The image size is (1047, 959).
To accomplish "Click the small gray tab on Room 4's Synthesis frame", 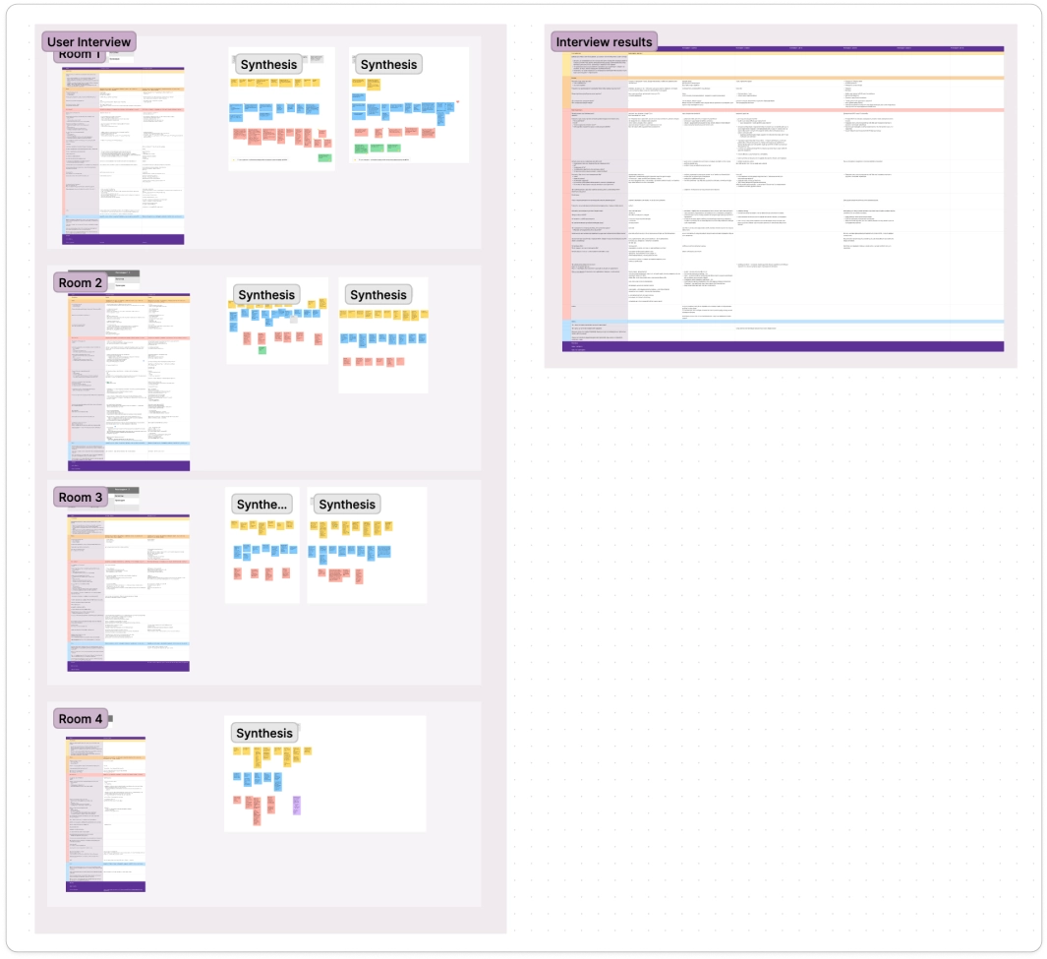I will [299, 725].
